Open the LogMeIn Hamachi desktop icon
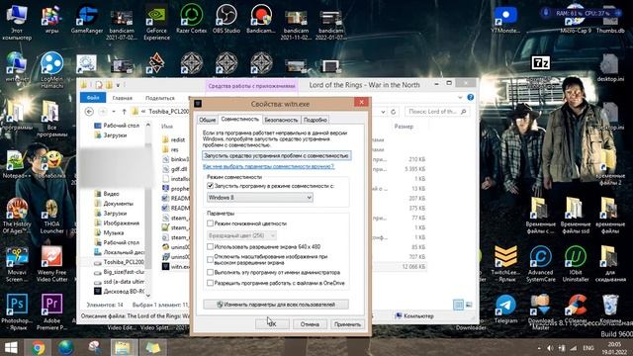 tap(51, 70)
